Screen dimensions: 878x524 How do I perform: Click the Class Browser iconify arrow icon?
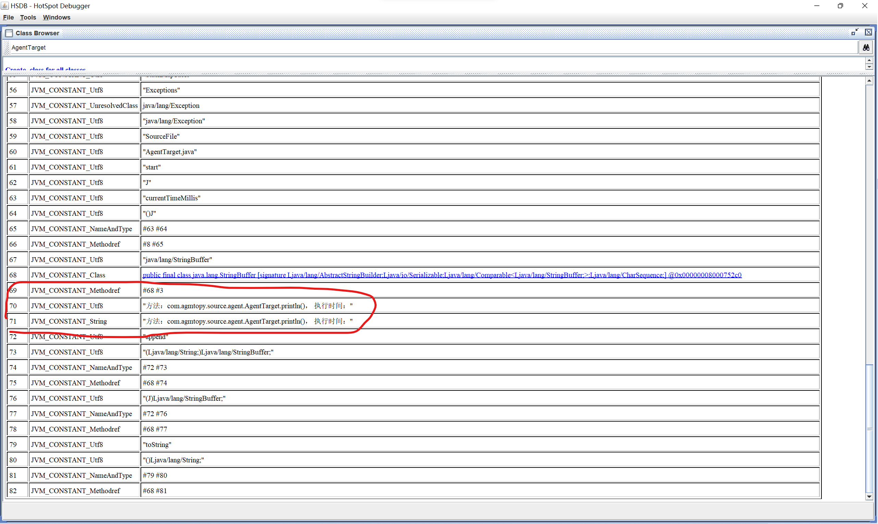point(854,33)
